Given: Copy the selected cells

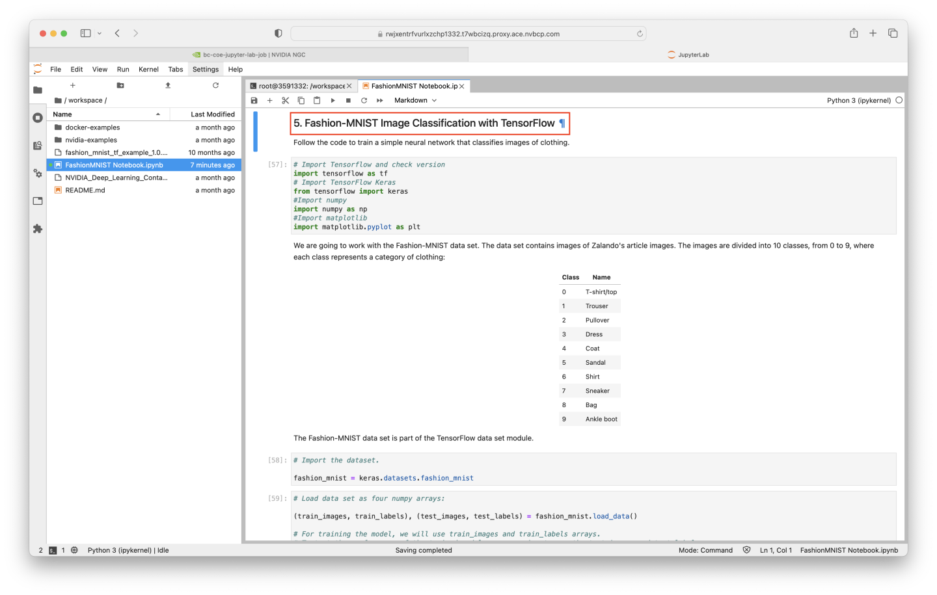Looking at the screenshot, I should pos(301,100).
